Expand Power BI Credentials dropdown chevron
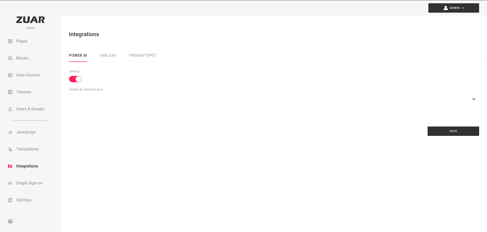Viewport: 487px width, 232px height. tap(474, 99)
